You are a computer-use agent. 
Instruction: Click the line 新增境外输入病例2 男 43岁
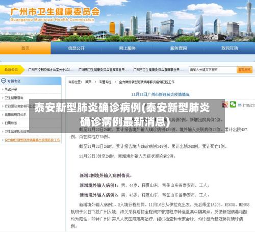[145, 195]
